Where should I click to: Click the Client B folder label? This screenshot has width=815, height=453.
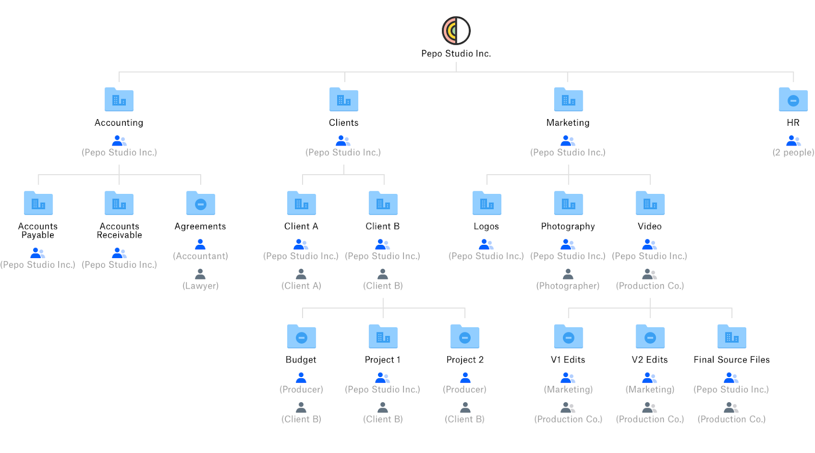pyautogui.click(x=383, y=227)
